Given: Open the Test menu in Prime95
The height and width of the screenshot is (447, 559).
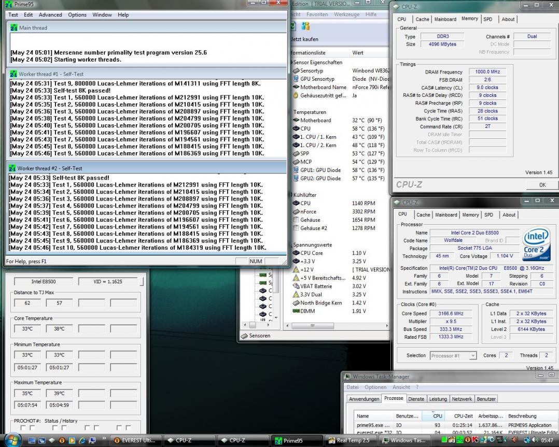Looking at the screenshot, I should 13,15.
